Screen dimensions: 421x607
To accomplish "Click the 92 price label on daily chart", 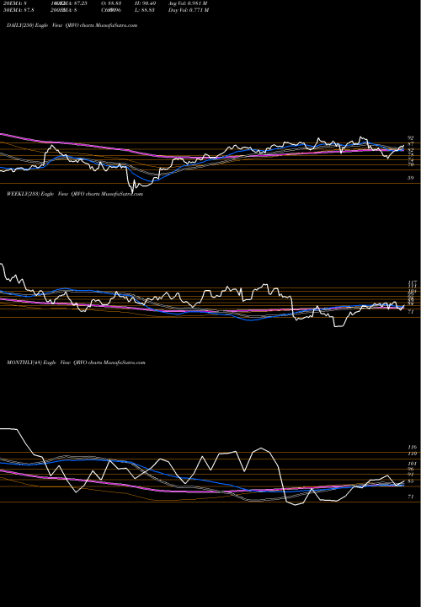I will [411, 137].
